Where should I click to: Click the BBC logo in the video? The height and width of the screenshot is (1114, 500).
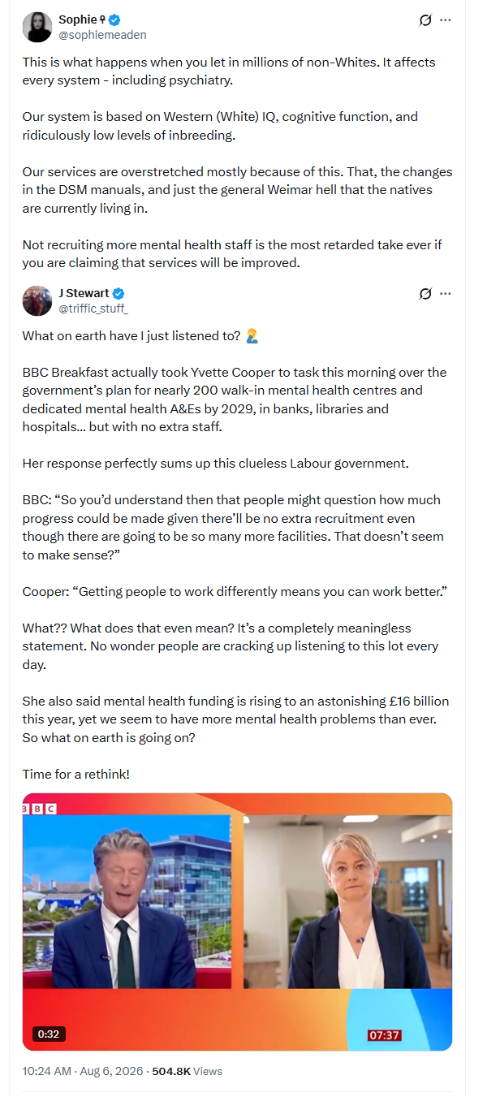(x=38, y=809)
